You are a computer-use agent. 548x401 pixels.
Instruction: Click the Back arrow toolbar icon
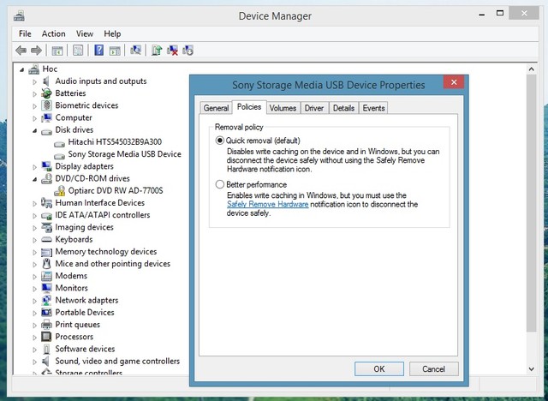tap(21, 51)
